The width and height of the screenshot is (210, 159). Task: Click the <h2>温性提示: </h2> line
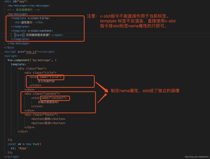29,22
